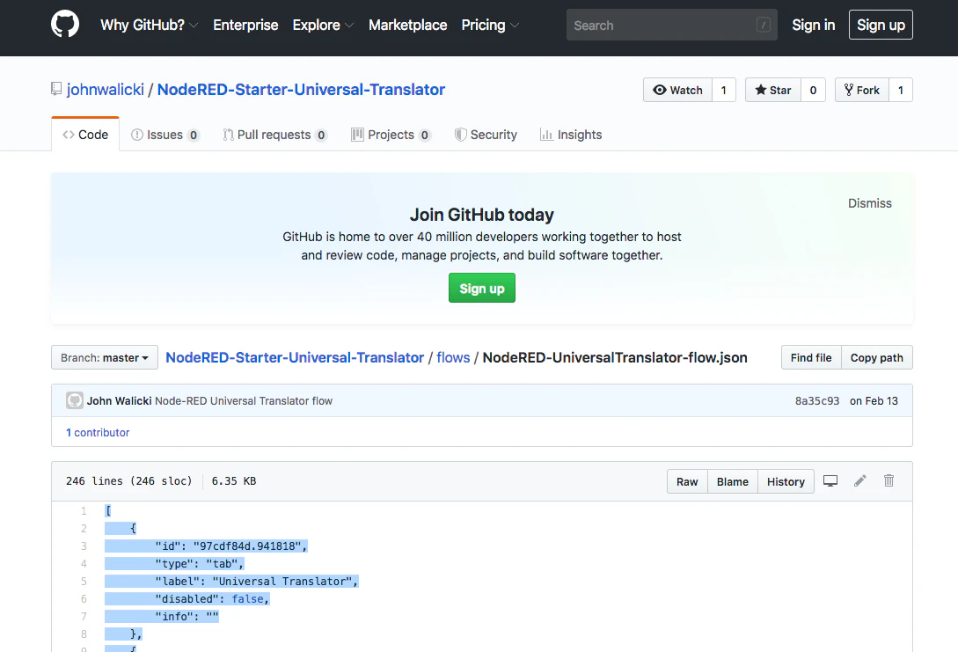Open commit 8a35c93
Image resolution: width=958 pixels, height=652 pixels.
pyautogui.click(x=817, y=401)
